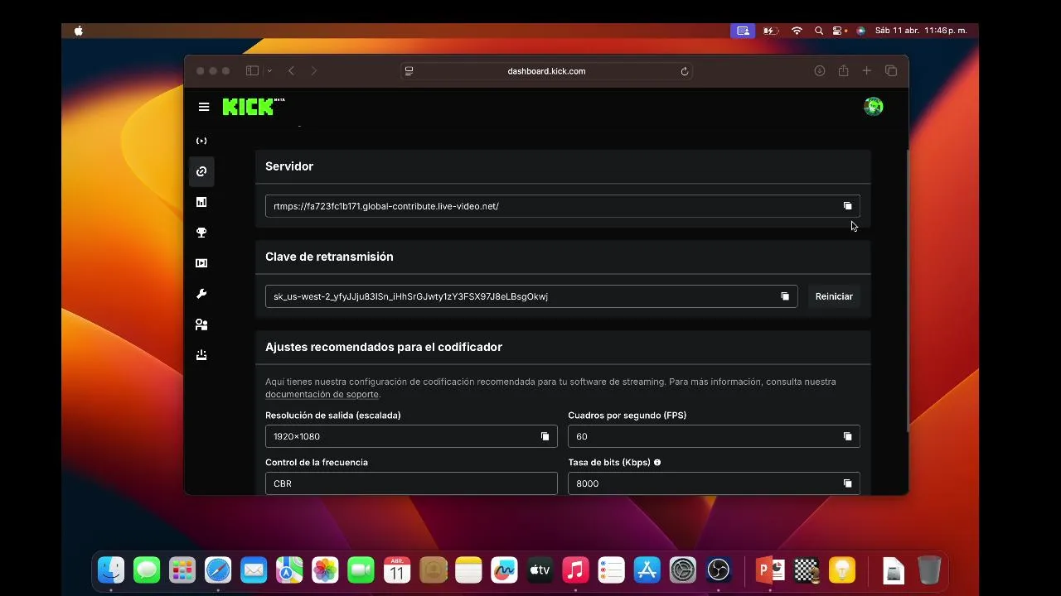The image size is (1061, 596).
Task: Open the profile avatar menu
Action: (873, 106)
